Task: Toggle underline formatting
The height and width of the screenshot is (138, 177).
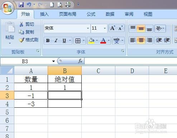Action: click(x=64, y=41)
